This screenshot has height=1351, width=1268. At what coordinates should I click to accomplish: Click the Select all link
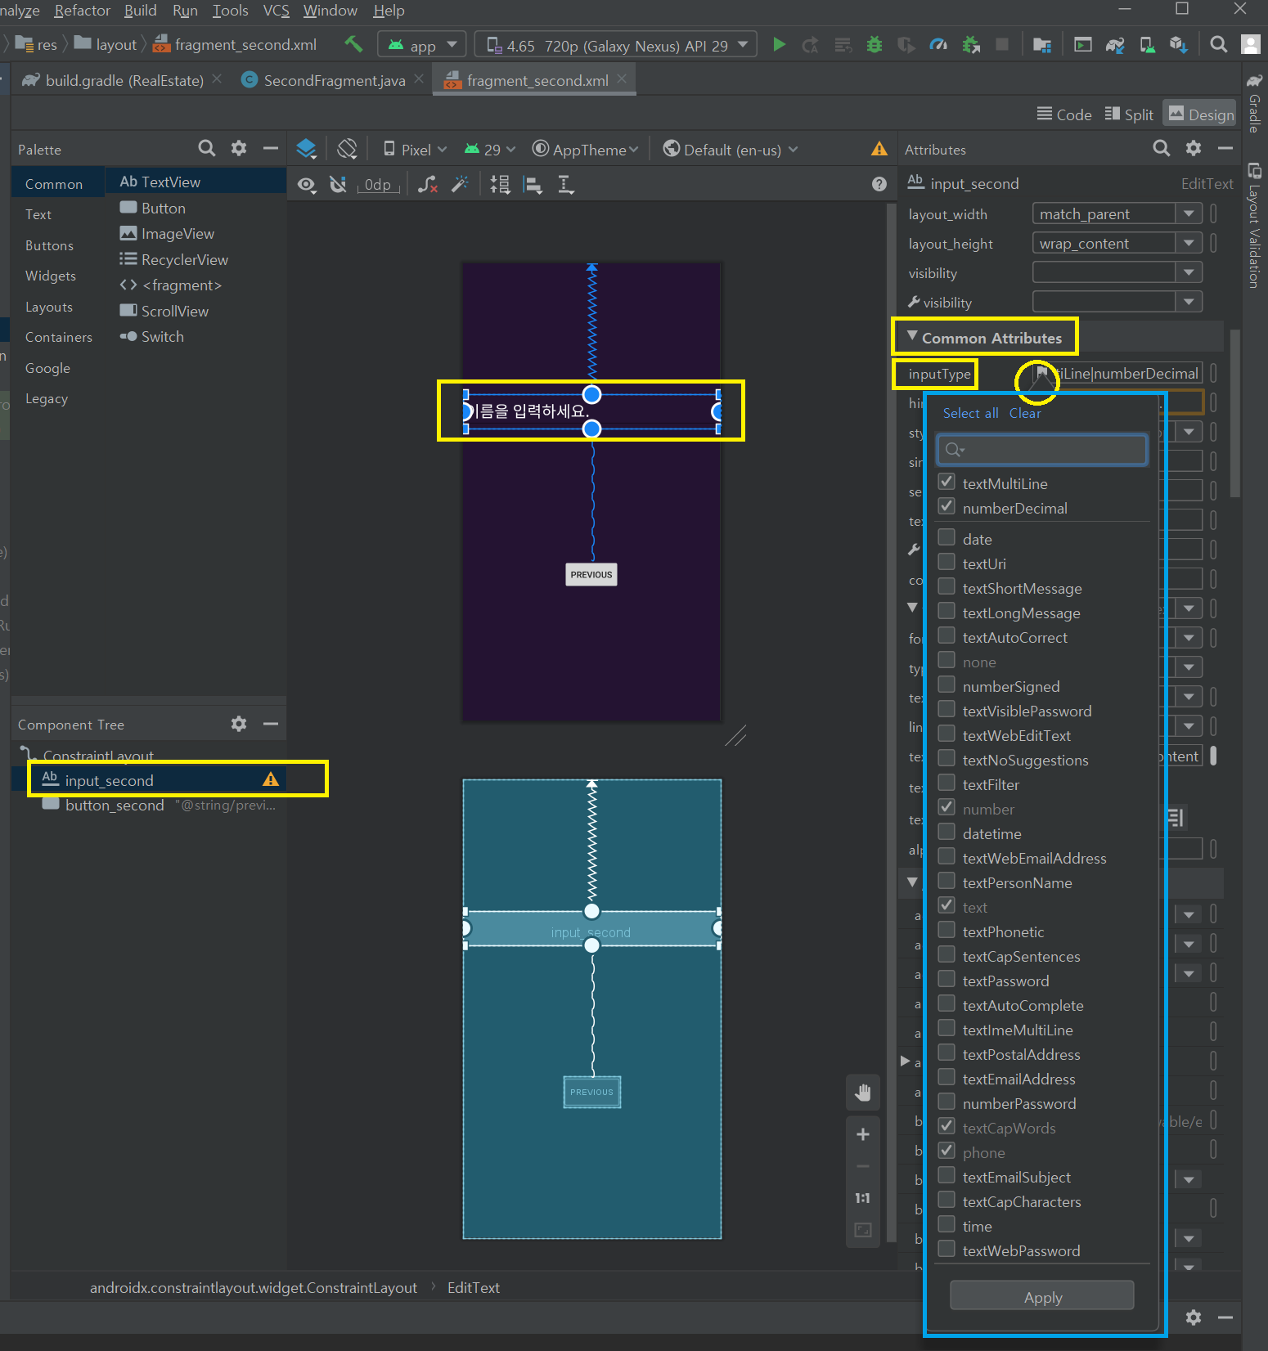[x=970, y=413]
